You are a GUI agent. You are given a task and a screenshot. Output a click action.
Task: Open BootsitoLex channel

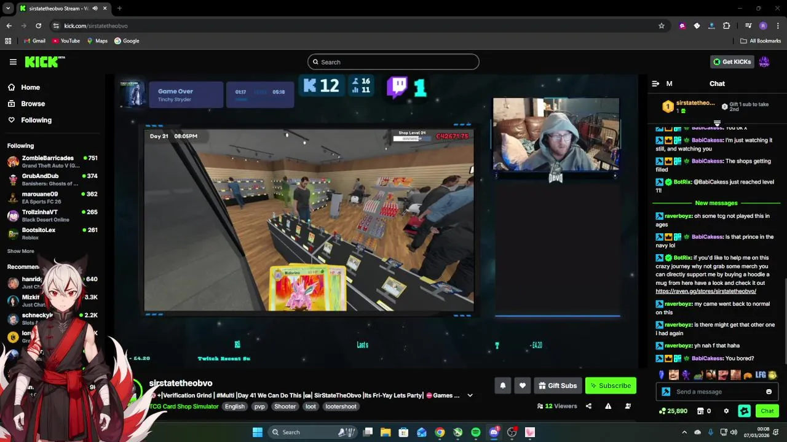click(52, 233)
